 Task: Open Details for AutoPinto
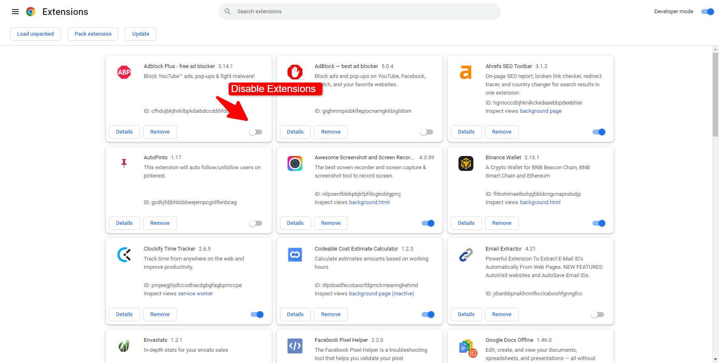pos(124,223)
